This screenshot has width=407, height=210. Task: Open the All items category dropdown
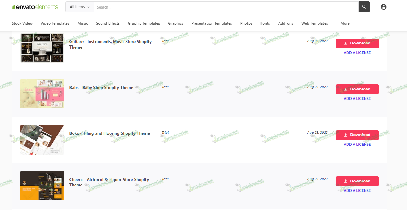[x=80, y=7]
